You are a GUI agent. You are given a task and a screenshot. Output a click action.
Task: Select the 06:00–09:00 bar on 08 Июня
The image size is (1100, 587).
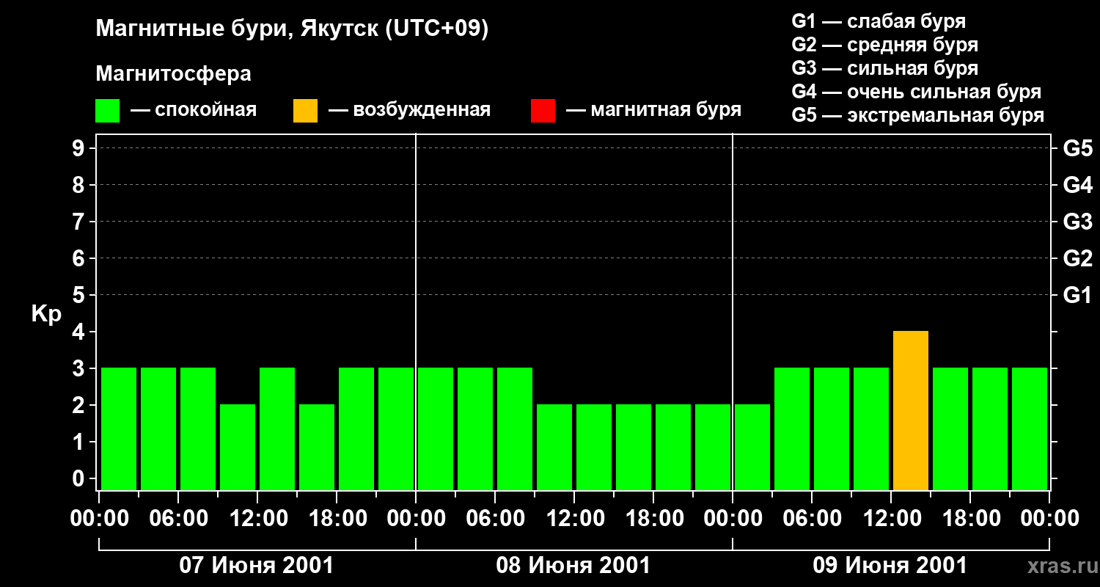click(515, 429)
